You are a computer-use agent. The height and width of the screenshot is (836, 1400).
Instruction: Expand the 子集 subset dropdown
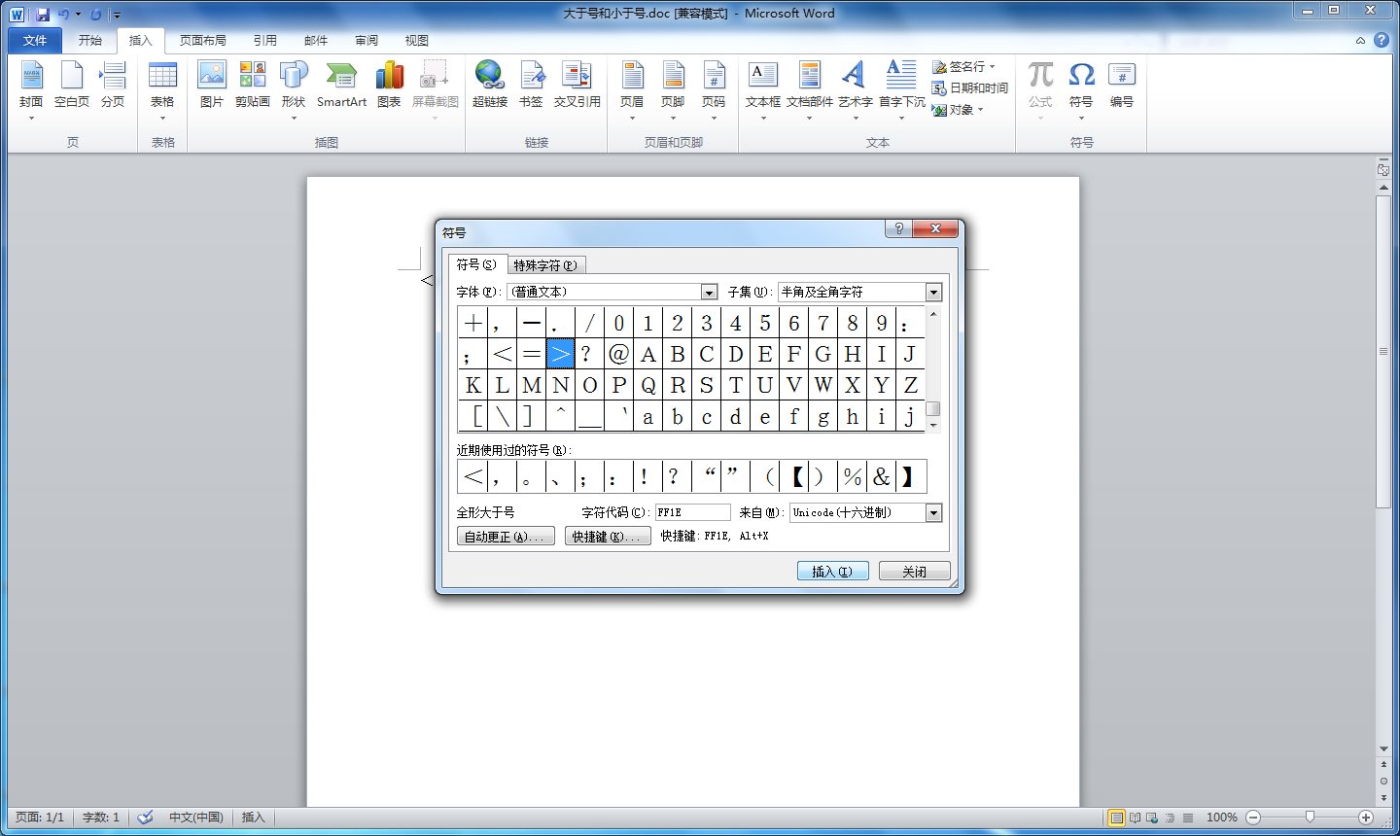click(x=933, y=292)
